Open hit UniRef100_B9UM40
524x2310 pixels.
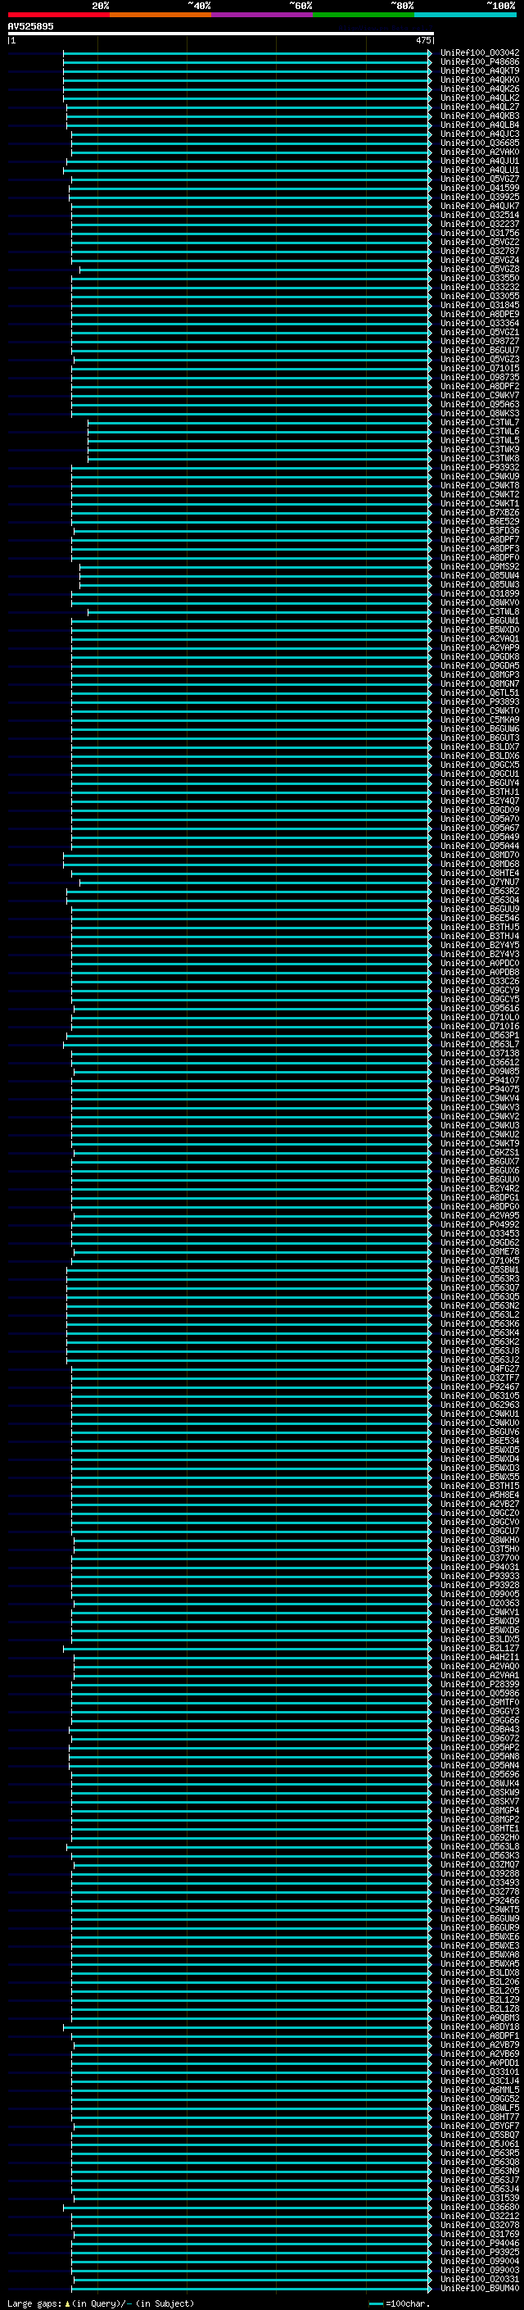[480, 2288]
